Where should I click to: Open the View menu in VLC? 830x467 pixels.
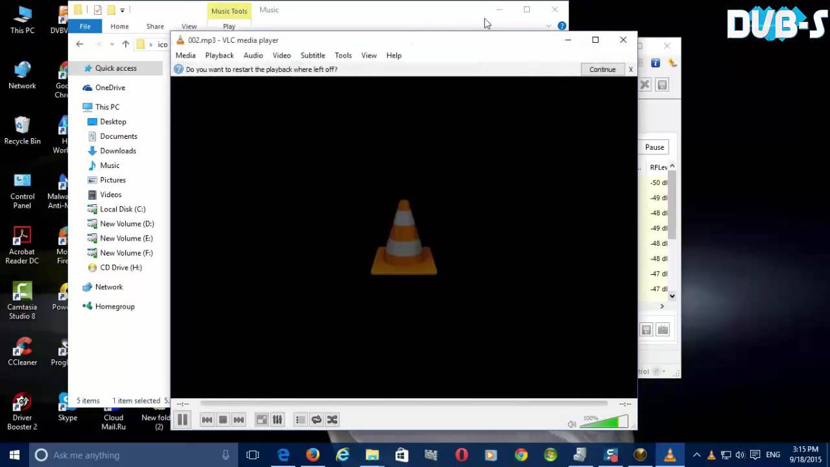(369, 55)
